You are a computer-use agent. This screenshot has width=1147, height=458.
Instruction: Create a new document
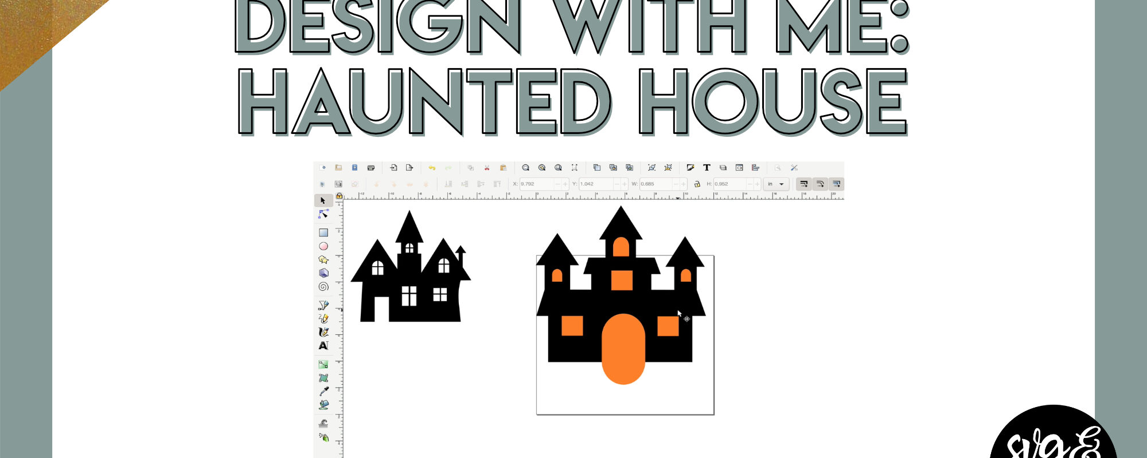click(322, 168)
